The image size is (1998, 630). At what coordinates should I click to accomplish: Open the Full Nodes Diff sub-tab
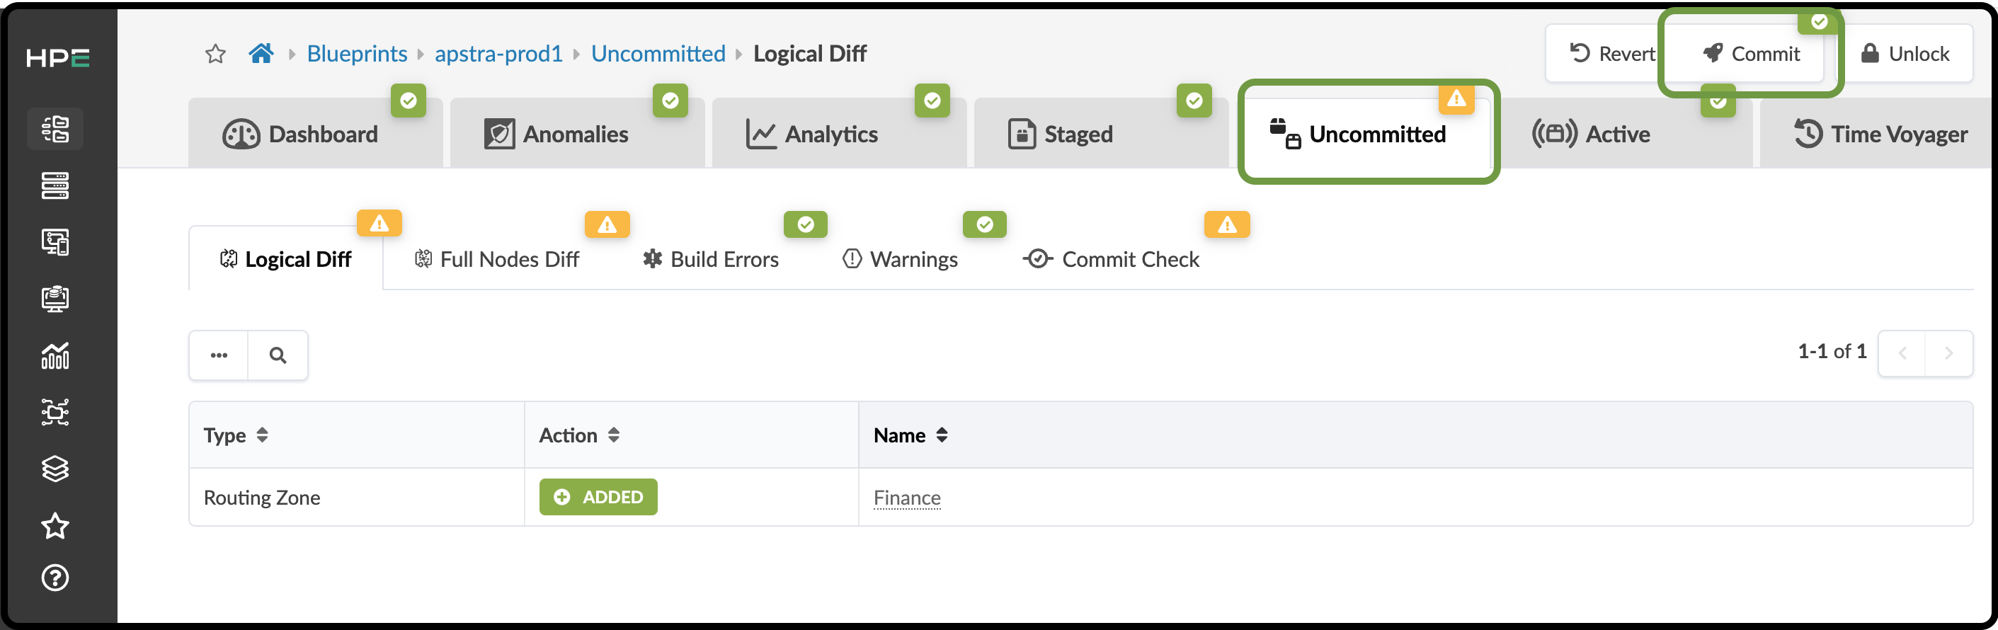(x=497, y=259)
